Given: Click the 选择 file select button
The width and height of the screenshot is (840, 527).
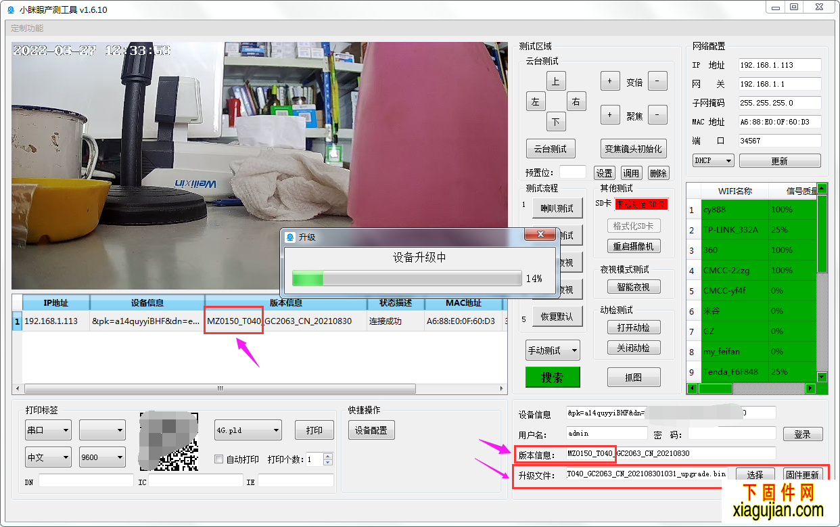Looking at the screenshot, I should pos(755,475).
